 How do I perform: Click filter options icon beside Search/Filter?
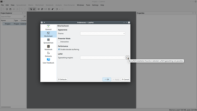pos(25,17)
